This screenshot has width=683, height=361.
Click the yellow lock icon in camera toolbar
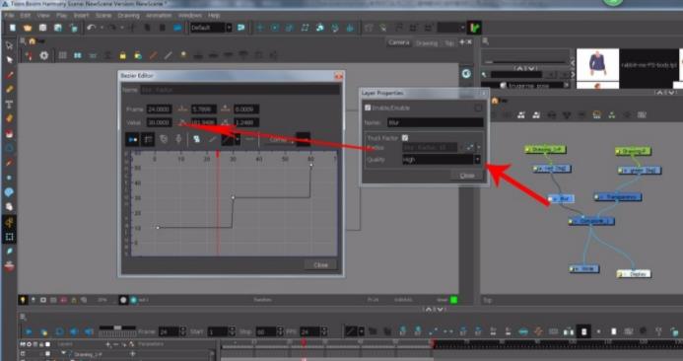click(123, 55)
